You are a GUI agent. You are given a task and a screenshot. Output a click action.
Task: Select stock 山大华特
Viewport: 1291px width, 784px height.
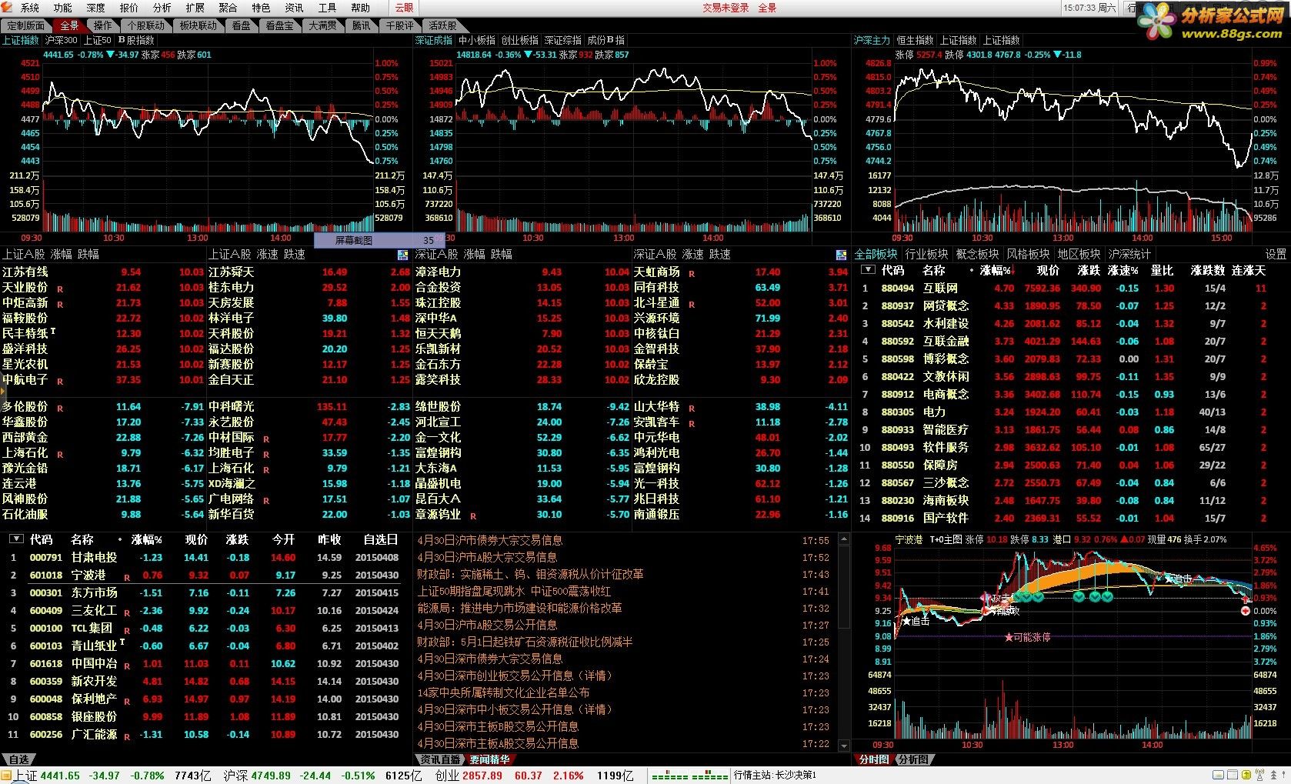(x=656, y=406)
